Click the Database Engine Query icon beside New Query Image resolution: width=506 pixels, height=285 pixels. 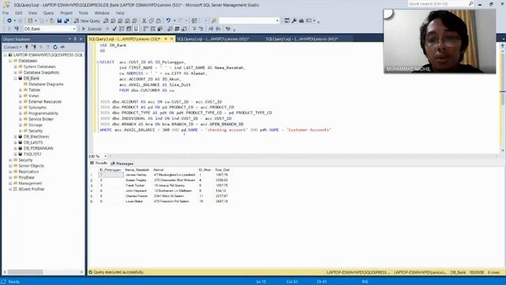tap(106, 21)
